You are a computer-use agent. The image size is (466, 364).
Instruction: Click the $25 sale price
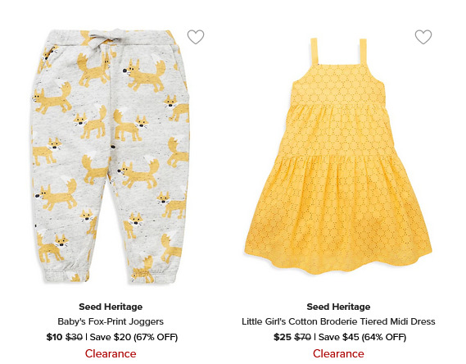tap(283, 337)
